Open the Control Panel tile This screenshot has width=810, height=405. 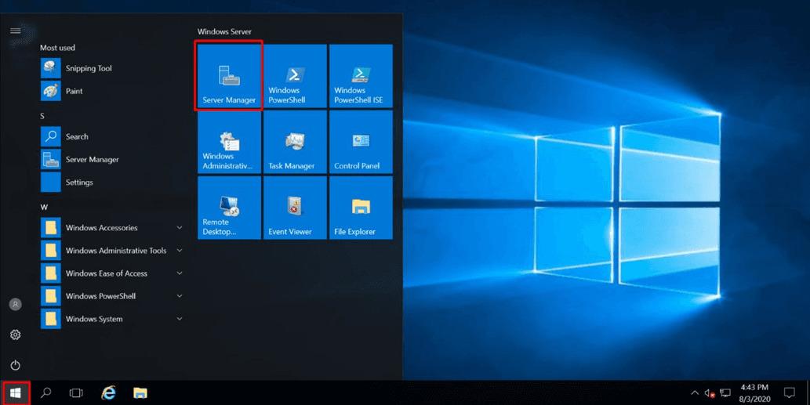tap(361, 142)
